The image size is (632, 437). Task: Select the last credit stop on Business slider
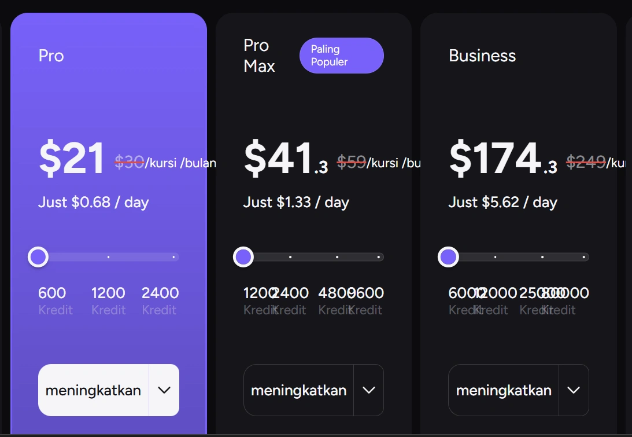[x=584, y=256]
